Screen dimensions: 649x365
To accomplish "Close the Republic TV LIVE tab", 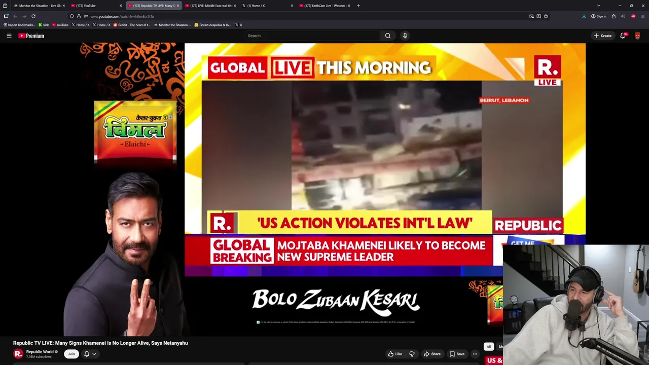I will tap(178, 6).
